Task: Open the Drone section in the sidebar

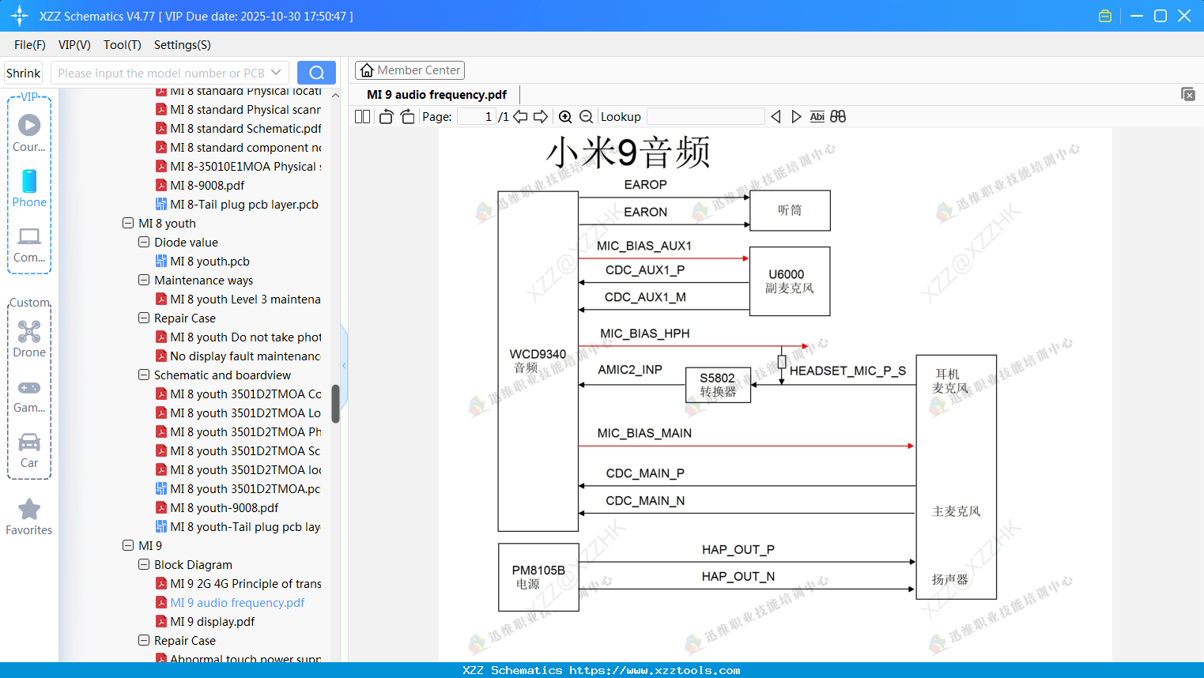Action: pyautogui.click(x=29, y=338)
